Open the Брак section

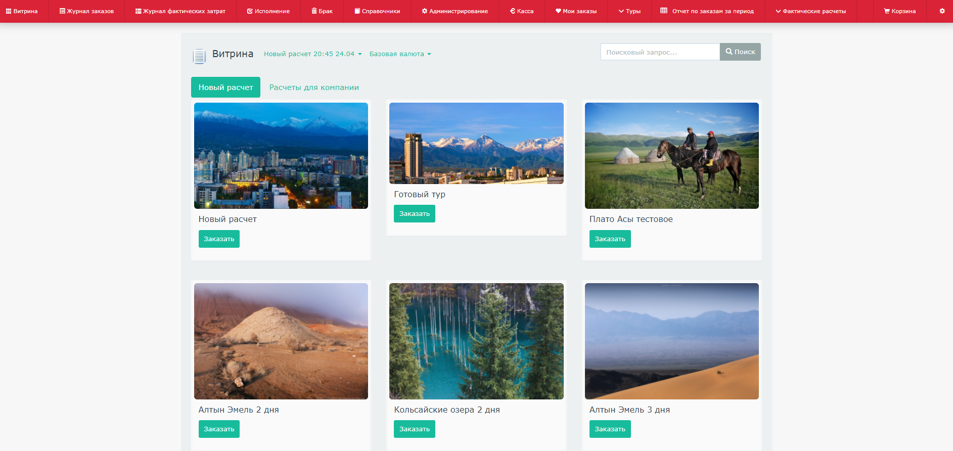(x=322, y=11)
